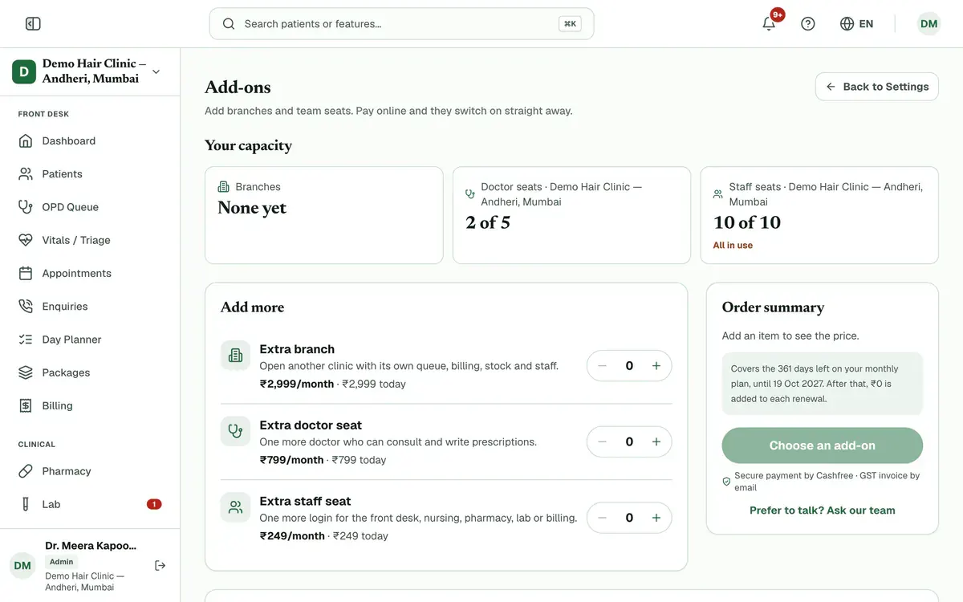The image size is (963, 602).
Task: Click the ₹799/month price text
Action: point(291,461)
